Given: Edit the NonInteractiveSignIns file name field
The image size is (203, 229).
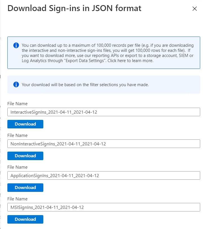Looking at the screenshot, I should pos(104,144).
